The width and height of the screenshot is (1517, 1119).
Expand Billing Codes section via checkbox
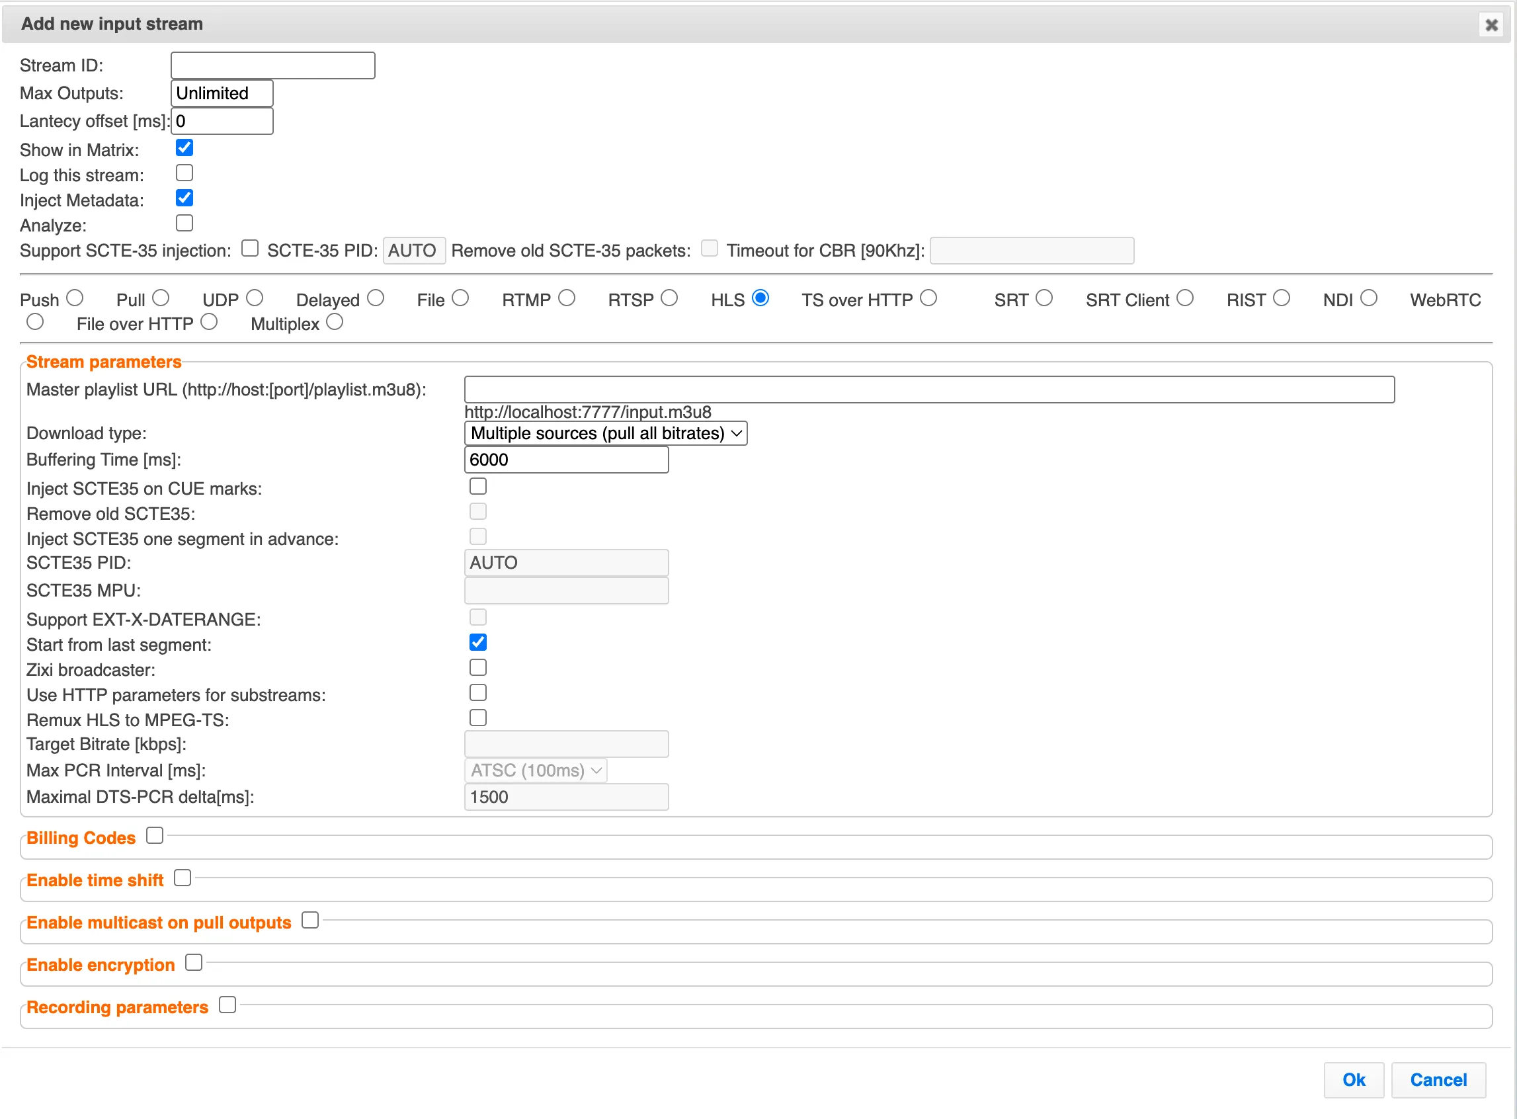coord(155,836)
